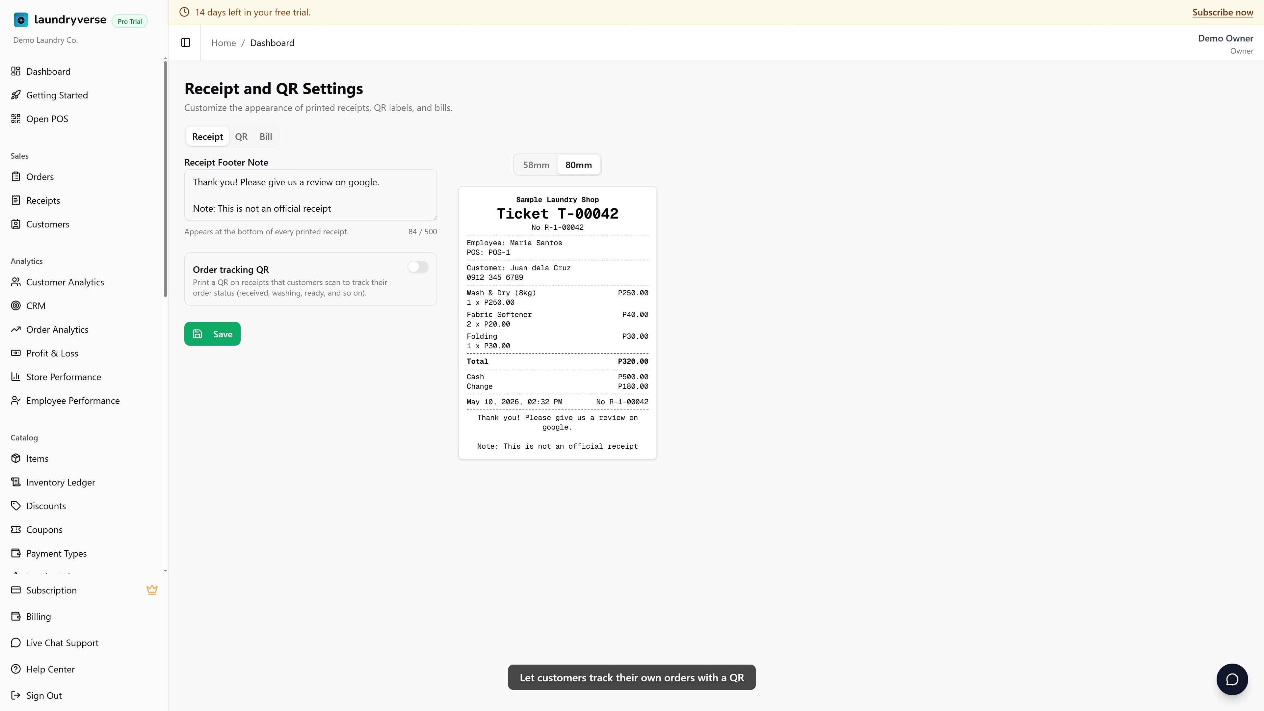The image size is (1264, 711).
Task: Click the Subscribe now link
Action: pyautogui.click(x=1222, y=12)
